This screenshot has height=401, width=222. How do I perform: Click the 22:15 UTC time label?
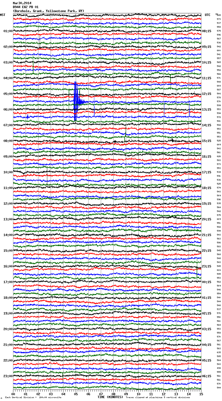[x=207, y=251]
